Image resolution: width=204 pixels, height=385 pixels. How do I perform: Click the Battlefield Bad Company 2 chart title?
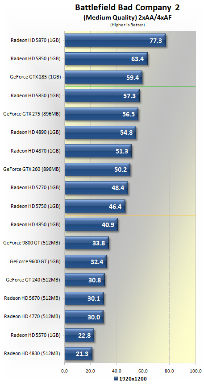(127, 8)
